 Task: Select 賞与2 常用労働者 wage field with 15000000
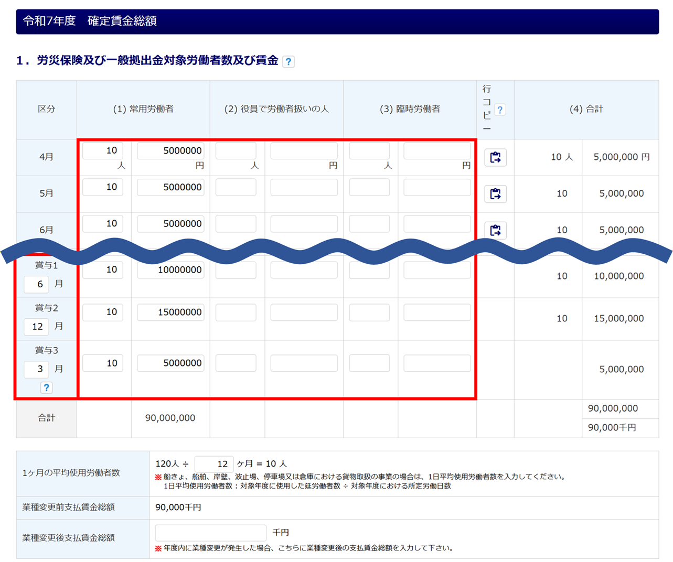click(170, 312)
